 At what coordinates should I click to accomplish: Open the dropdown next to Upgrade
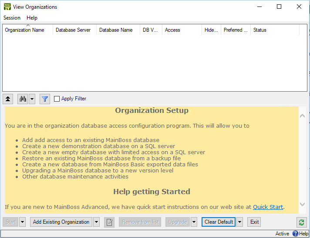pyautogui.click(x=194, y=222)
